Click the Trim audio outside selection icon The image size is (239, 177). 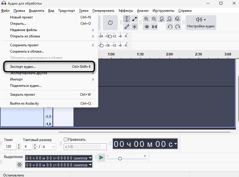(147, 27)
